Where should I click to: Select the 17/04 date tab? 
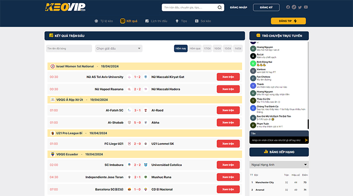[x=207, y=49]
